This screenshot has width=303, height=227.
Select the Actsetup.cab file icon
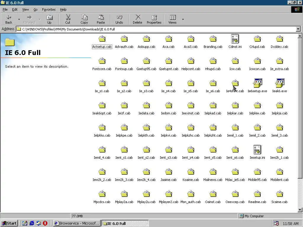click(102, 39)
